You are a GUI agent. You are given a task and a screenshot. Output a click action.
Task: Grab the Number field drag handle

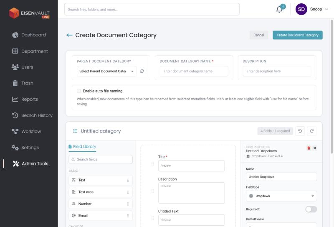coord(128,204)
